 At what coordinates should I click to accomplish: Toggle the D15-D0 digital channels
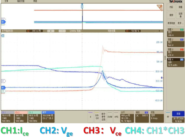[97, 117]
